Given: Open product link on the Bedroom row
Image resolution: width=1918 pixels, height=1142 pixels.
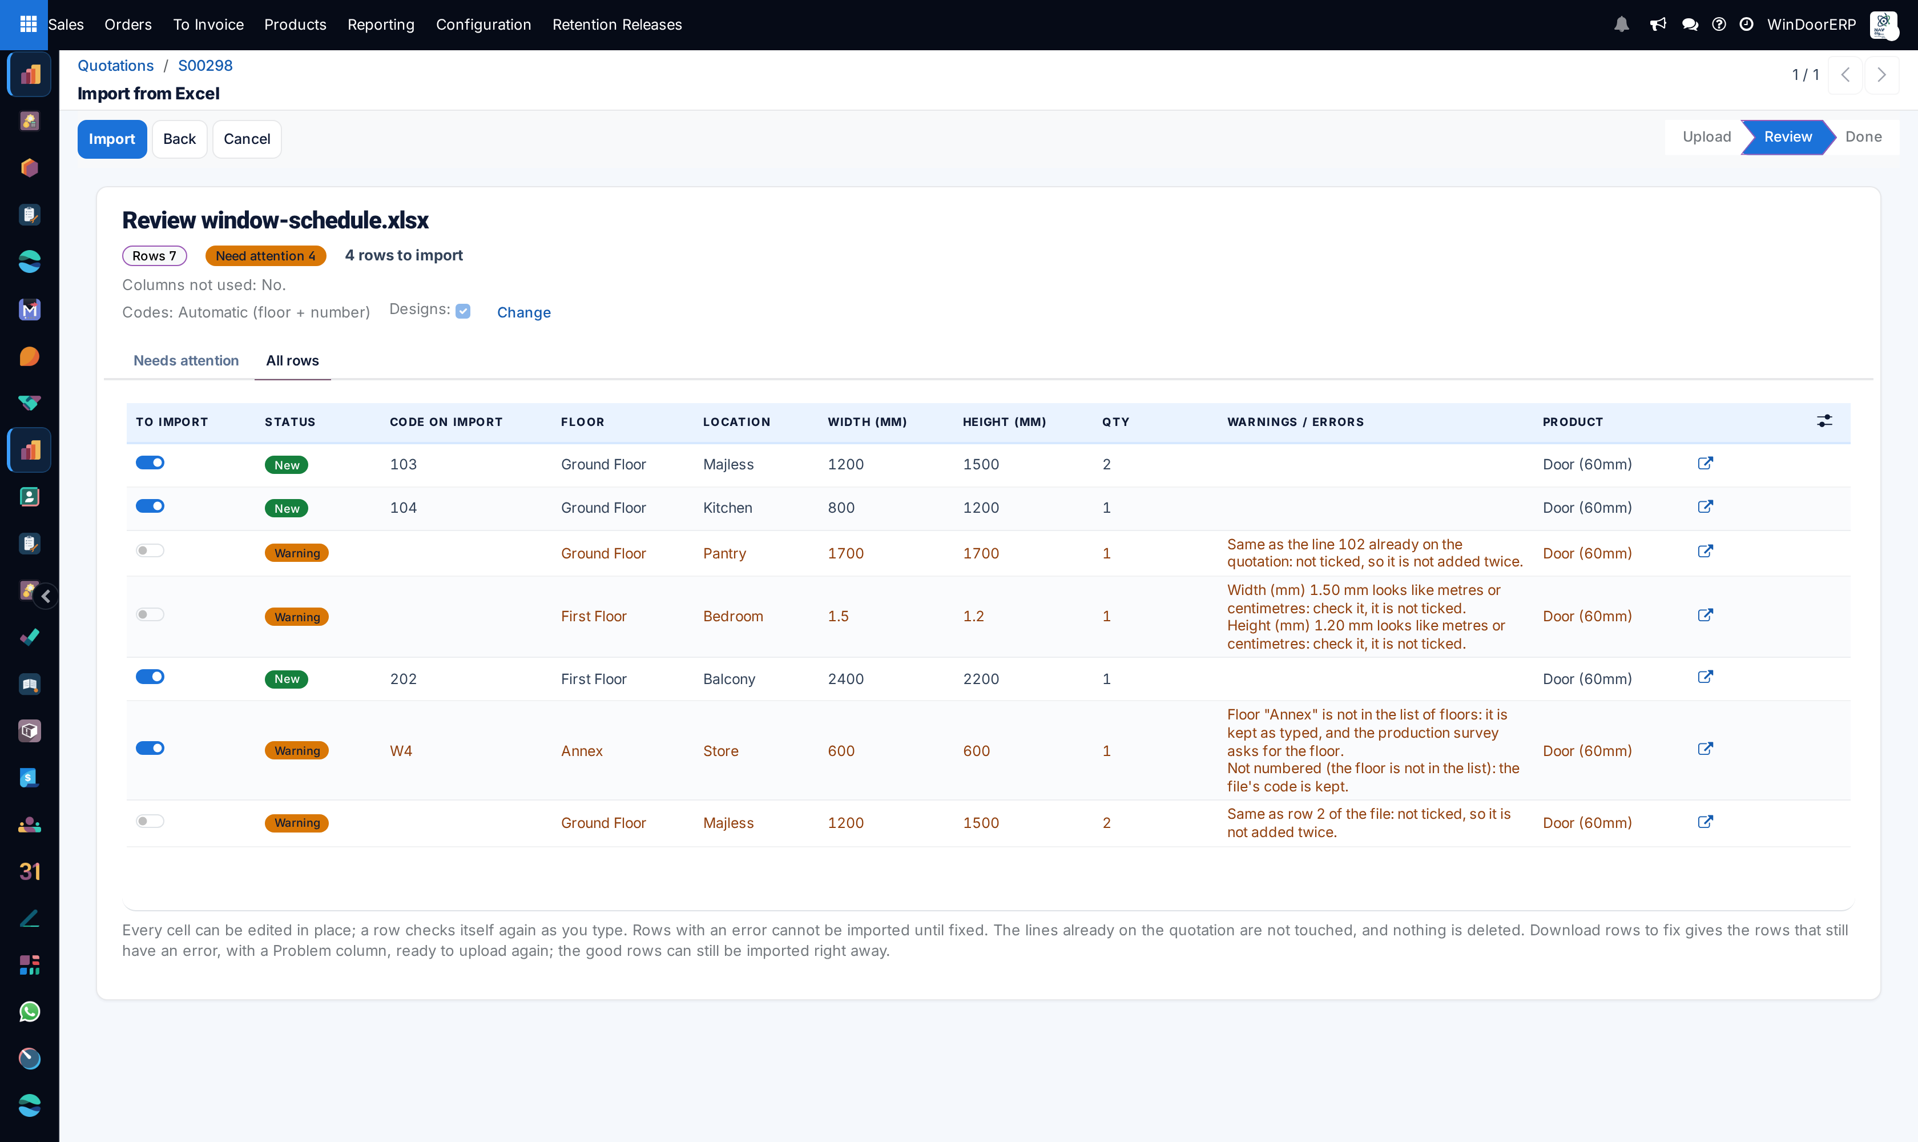Looking at the screenshot, I should click(1705, 615).
